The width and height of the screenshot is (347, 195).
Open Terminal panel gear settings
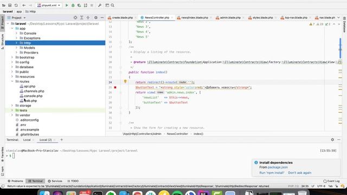332,140
